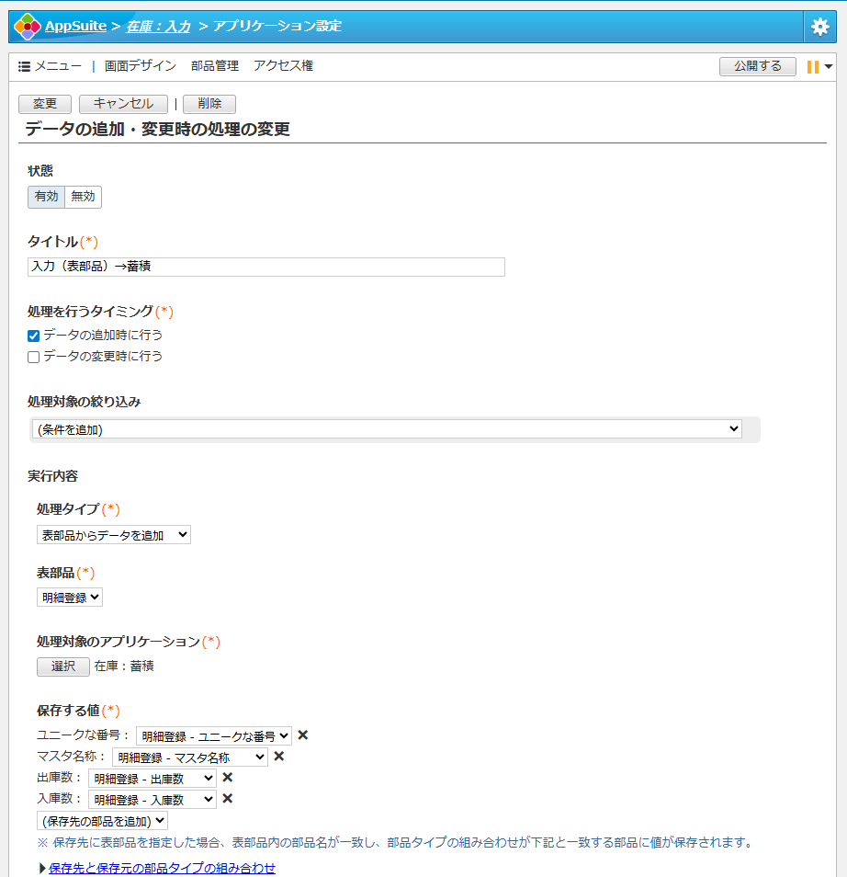Screen dimensions: 847x877
Task: Toggle データの追加時に行う checkbox
Action: [34, 336]
